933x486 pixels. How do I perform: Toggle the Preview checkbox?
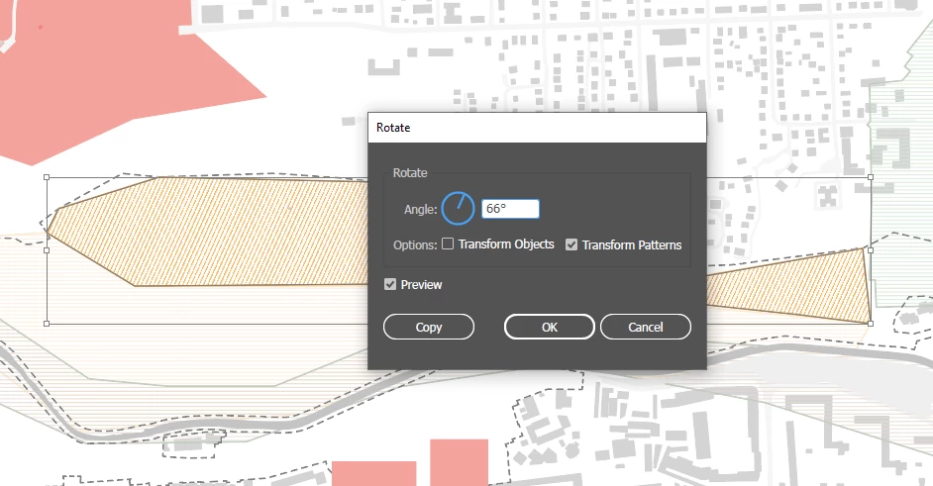(390, 284)
